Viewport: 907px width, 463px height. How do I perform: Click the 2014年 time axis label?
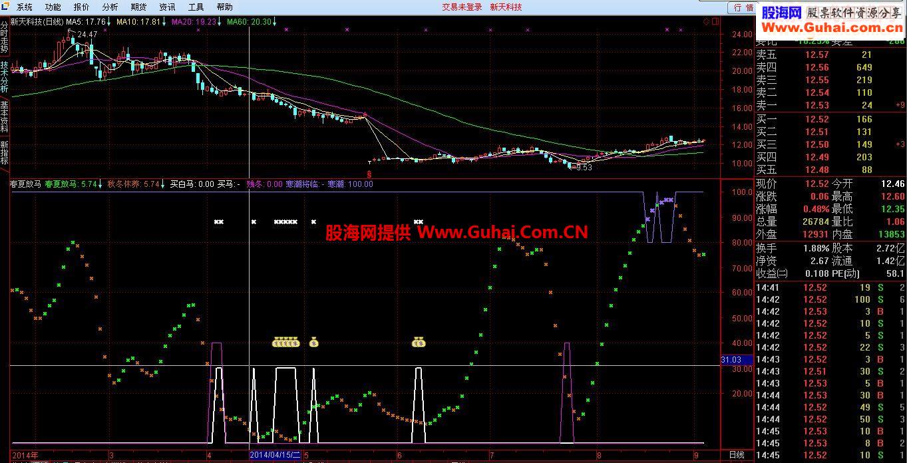[x=25, y=455]
